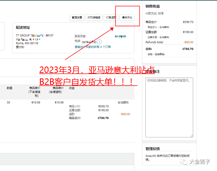Select the 运费总额 €199.00 in sales proceeds panel
The width and height of the screenshot is (217, 171).
[x=188, y=32]
